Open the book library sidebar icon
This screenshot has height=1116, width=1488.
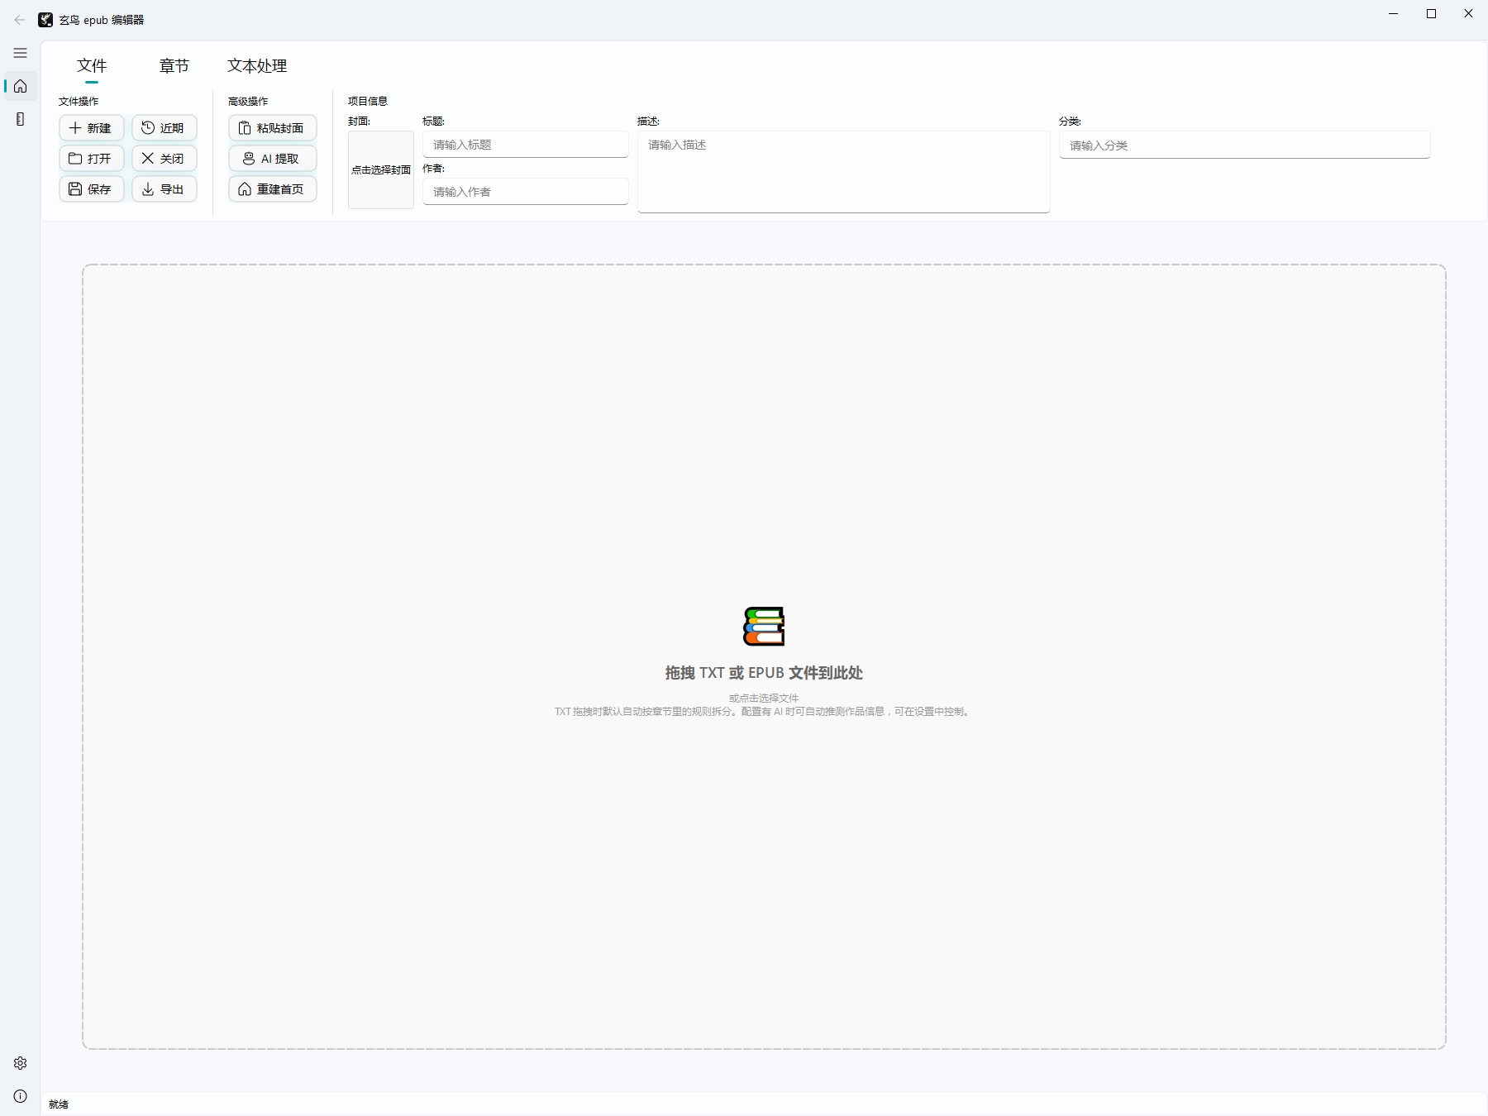pyautogui.click(x=20, y=119)
